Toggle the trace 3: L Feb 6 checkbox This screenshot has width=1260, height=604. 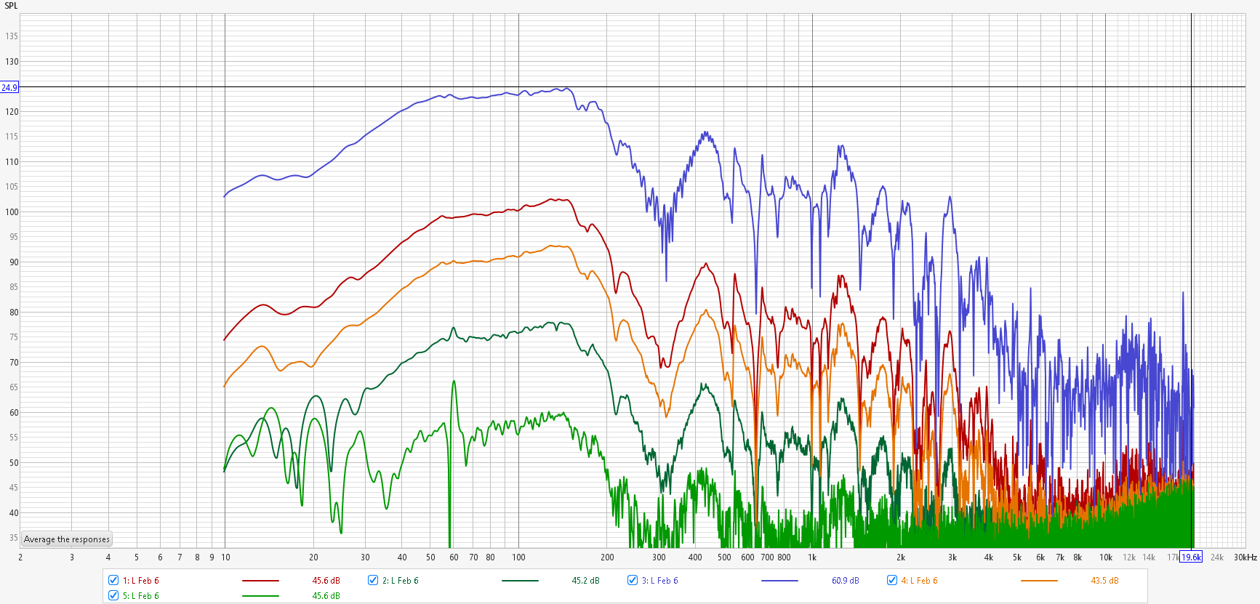(x=633, y=580)
